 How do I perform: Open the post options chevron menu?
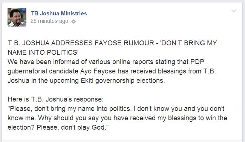tap(234, 11)
